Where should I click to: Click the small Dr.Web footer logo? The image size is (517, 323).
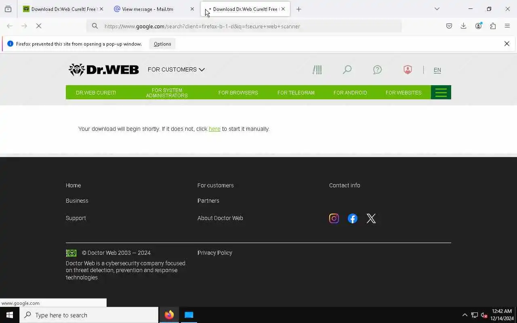(x=71, y=253)
